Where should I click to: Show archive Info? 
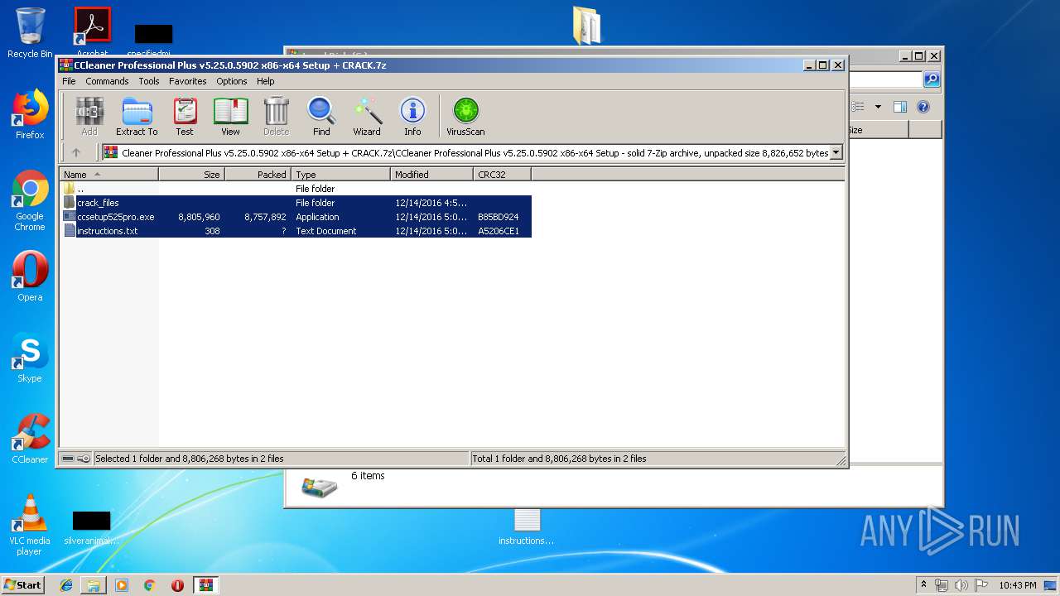click(x=412, y=116)
